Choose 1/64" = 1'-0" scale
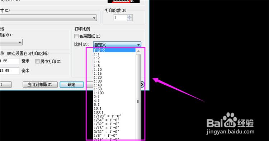The height and width of the screenshot is (141, 269). [114, 120]
